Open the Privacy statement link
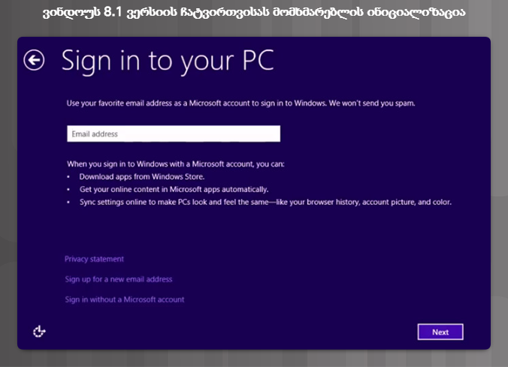Viewport: 508px width, 367px height. tap(94, 259)
